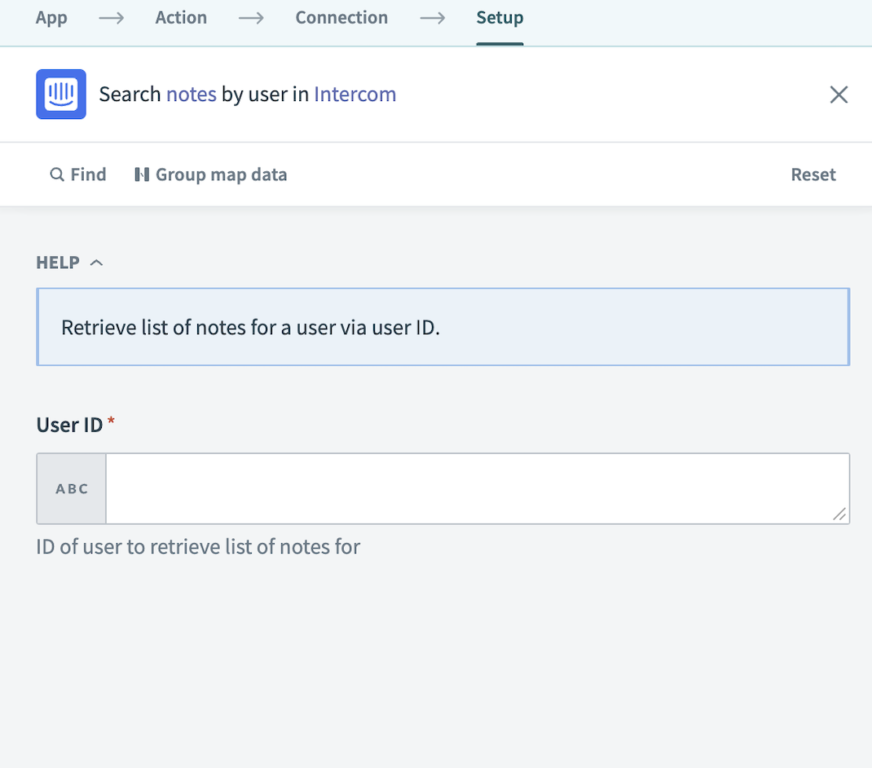Screen dimensions: 872x768
Task: Click the arrow between Connection and Setup
Action: coord(432,17)
